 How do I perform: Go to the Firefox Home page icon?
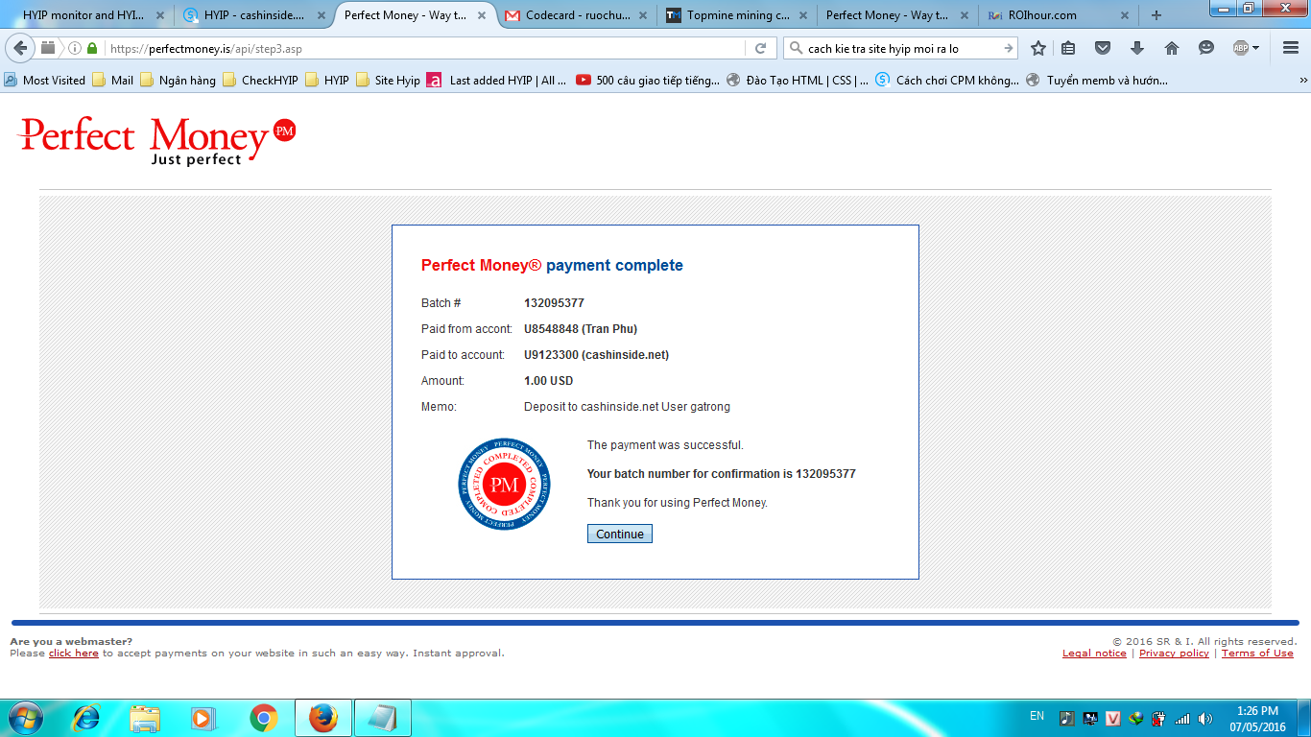click(x=1172, y=48)
